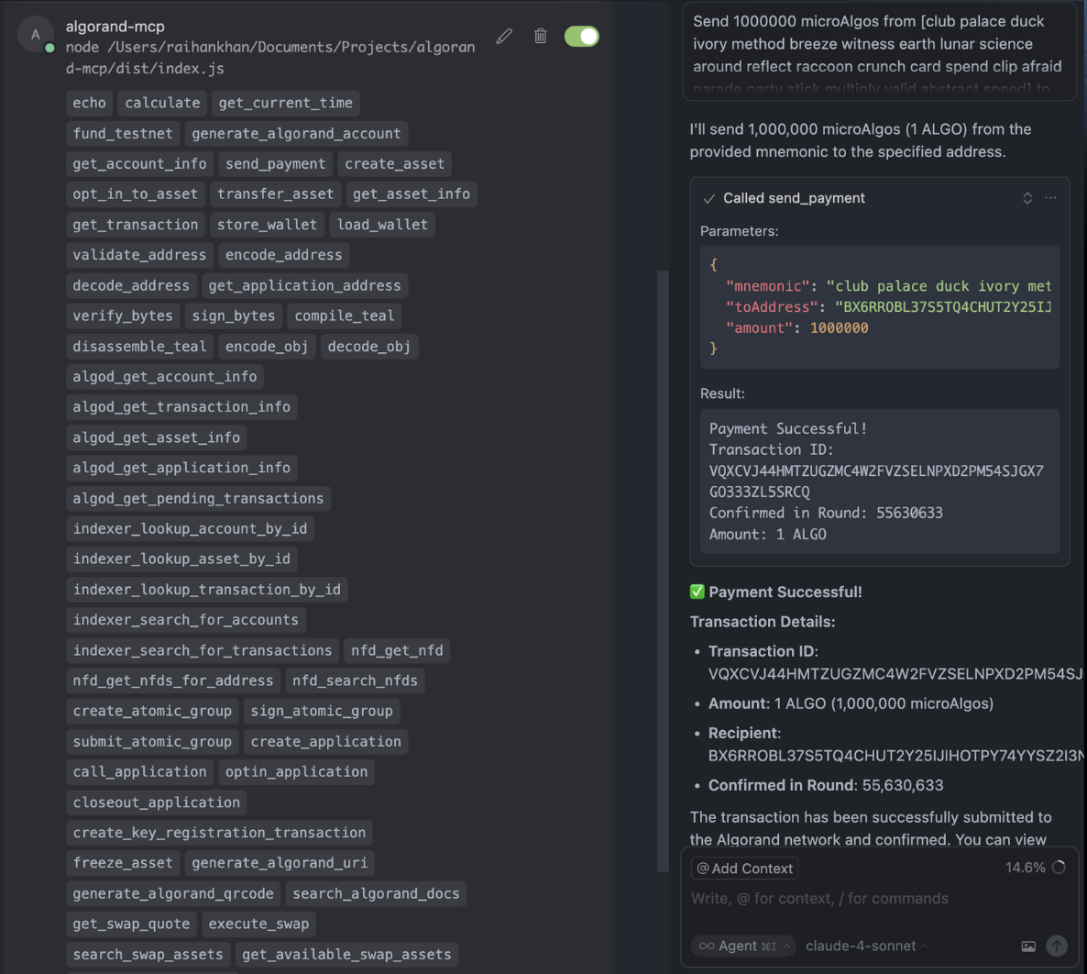
Task: Open the claude-4-sonnet model selector
Action: pyautogui.click(x=865, y=946)
